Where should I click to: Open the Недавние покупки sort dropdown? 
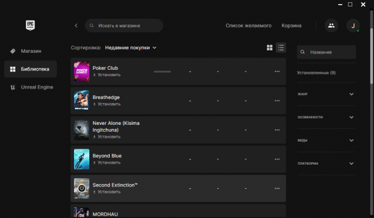click(131, 47)
